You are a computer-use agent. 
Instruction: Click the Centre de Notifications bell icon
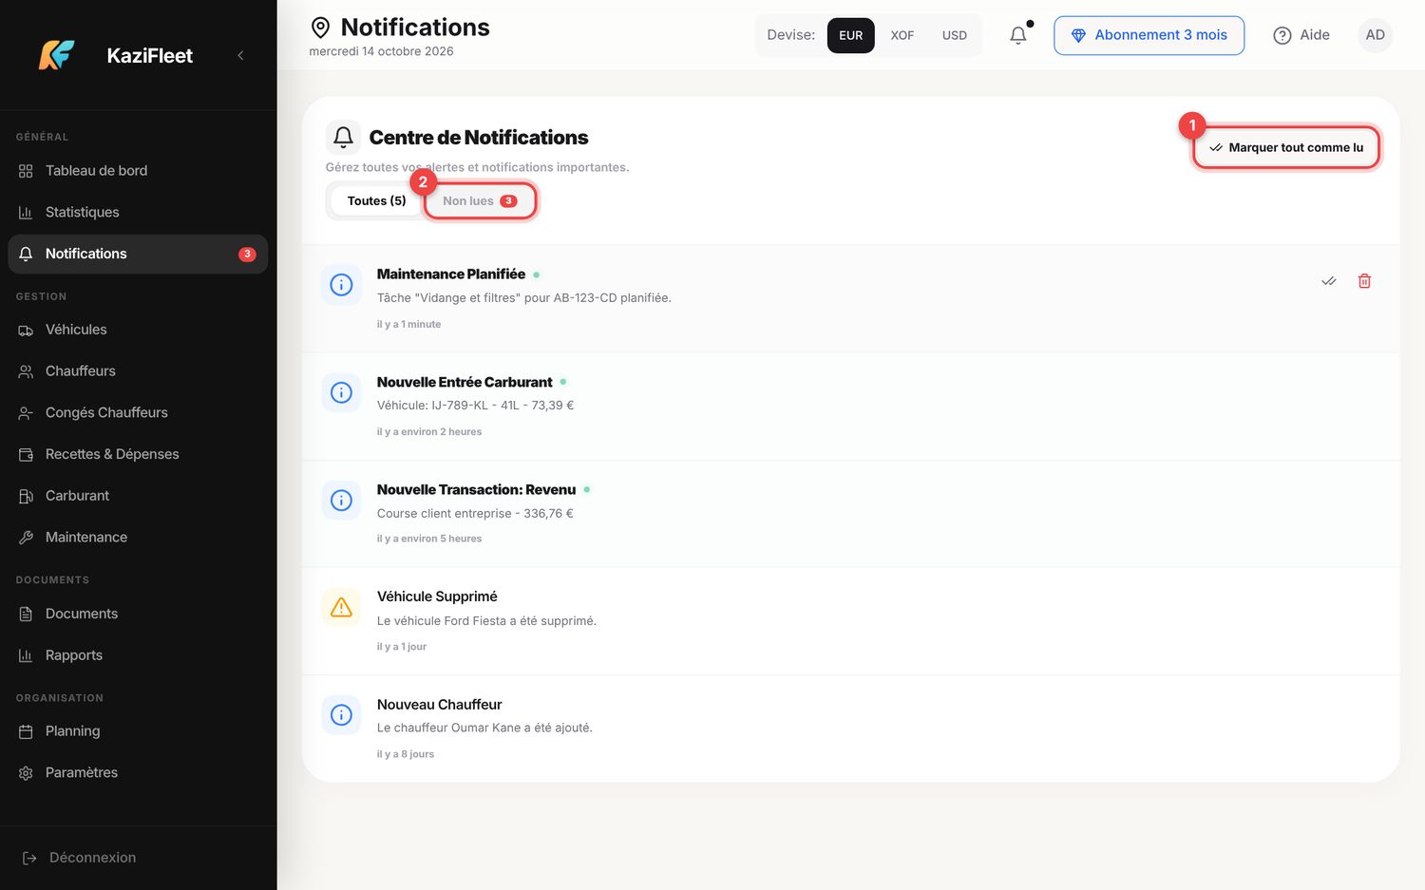[344, 138]
